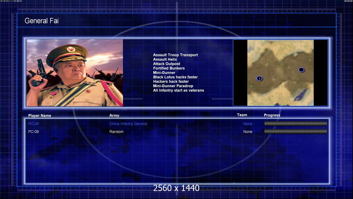Select start position marker 1 on map
The height and width of the screenshot is (199, 353).
point(259,78)
